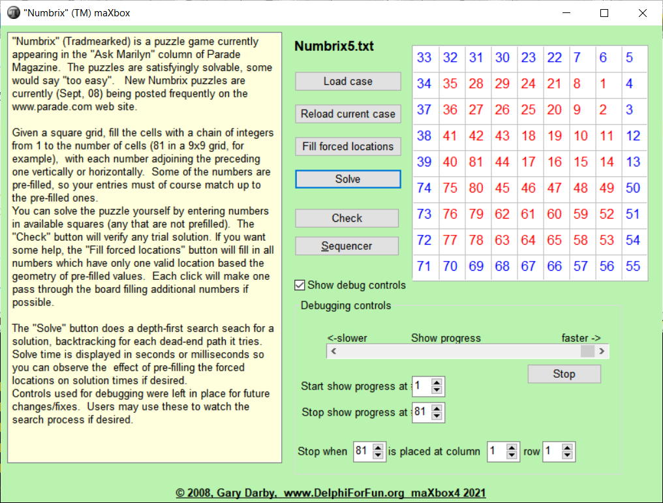This screenshot has height=503, width=663.
Task: Verify solution with Check button
Action: (347, 218)
